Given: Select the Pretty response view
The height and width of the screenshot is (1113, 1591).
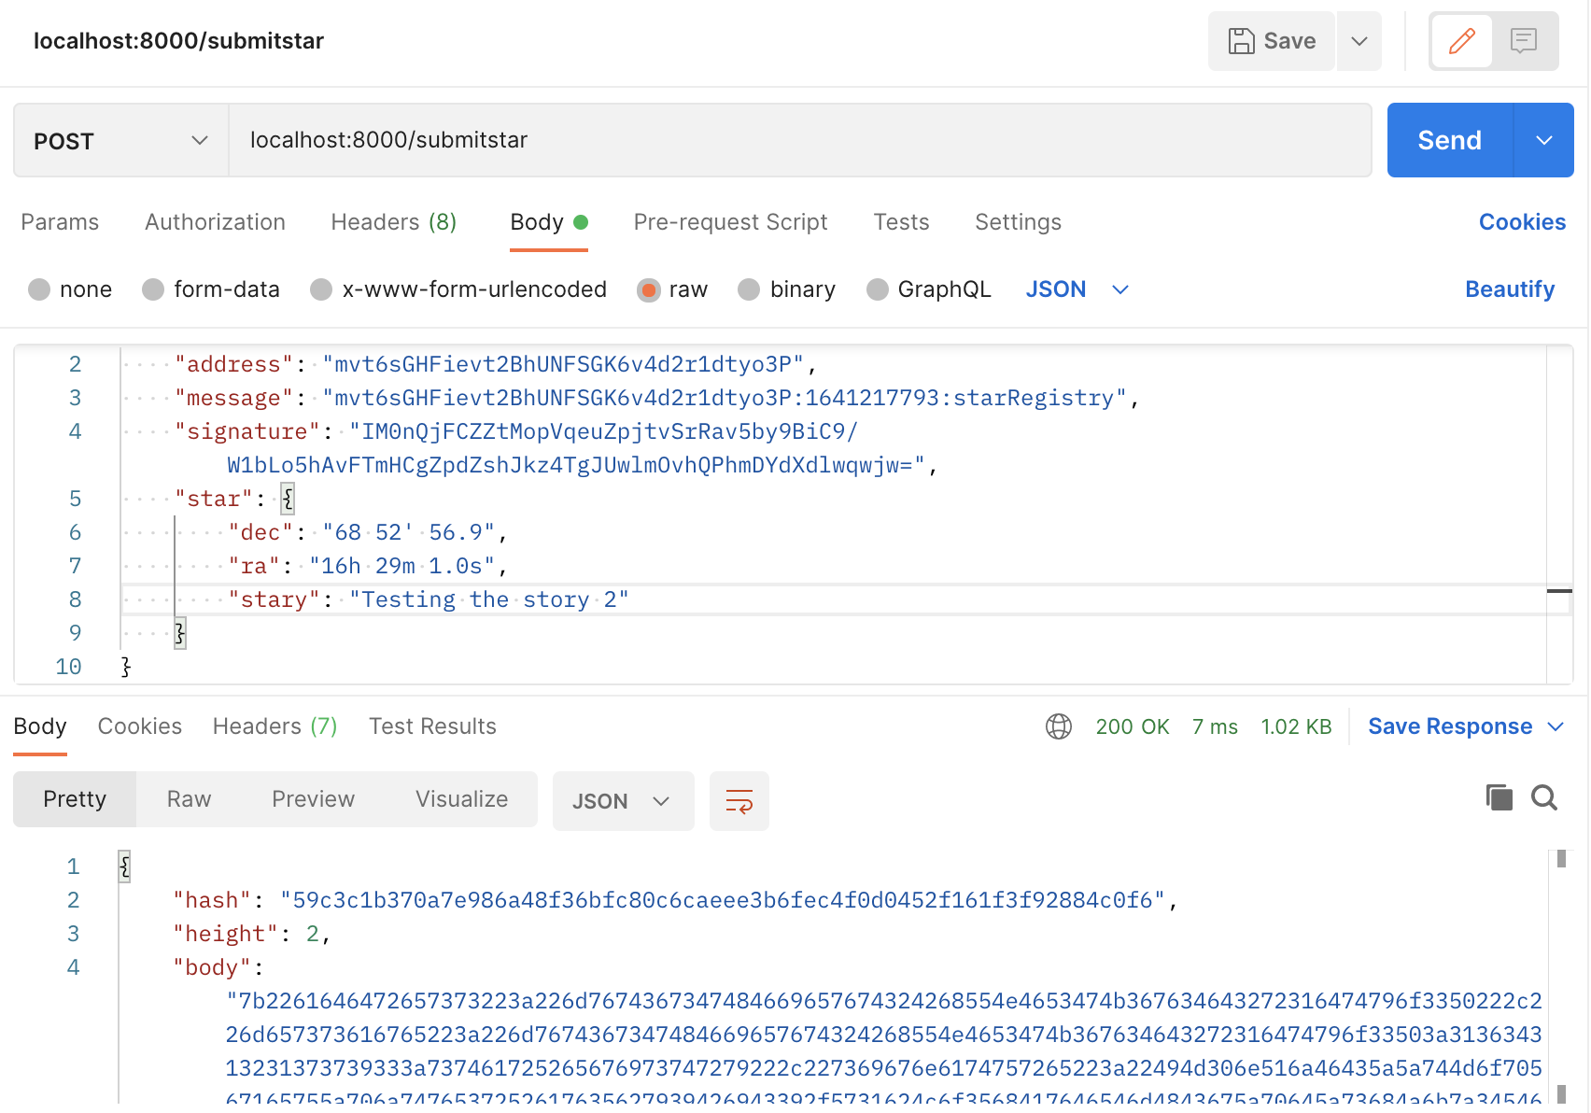Looking at the screenshot, I should coord(75,799).
